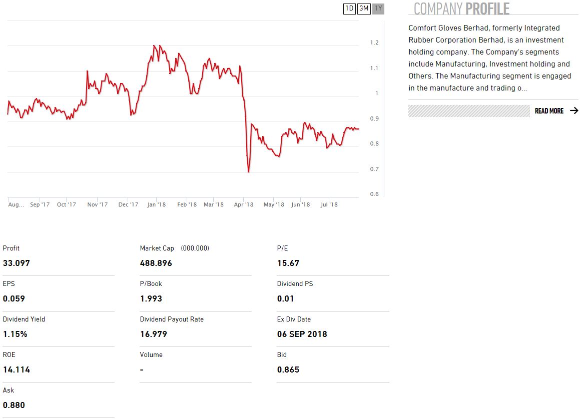Click the lowest point of the red price line
580x419 pixels.
coord(249,172)
